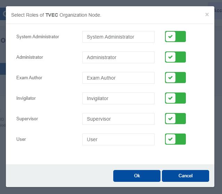
Task: Toggle off the System Administrator role switch
Action: [x=175, y=37]
